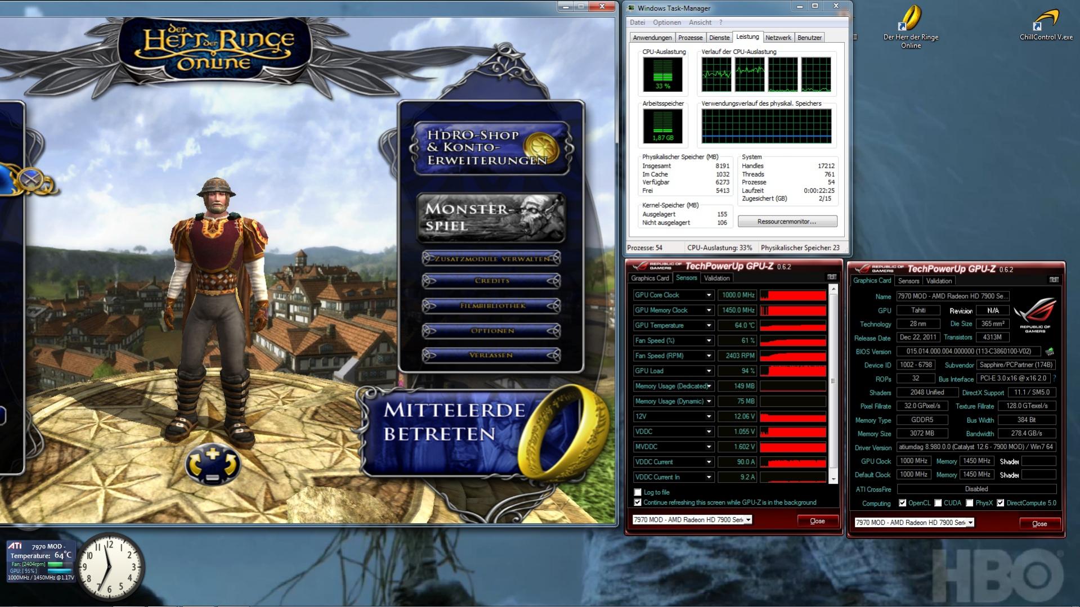Expand the Fan Speed (RPM) sensor dropdown
The width and height of the screenshot is (1080, 607).
[x=709, y=356]
